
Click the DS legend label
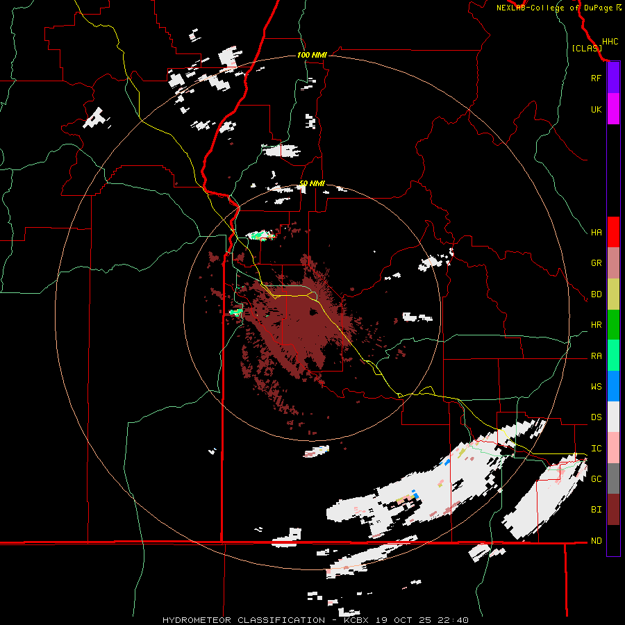596,417
